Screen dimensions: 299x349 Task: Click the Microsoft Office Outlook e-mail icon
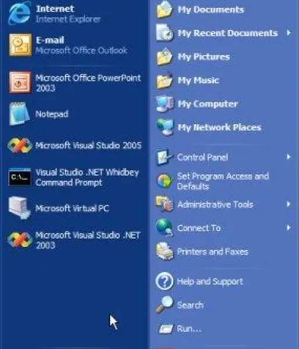(x=20, y=45)
